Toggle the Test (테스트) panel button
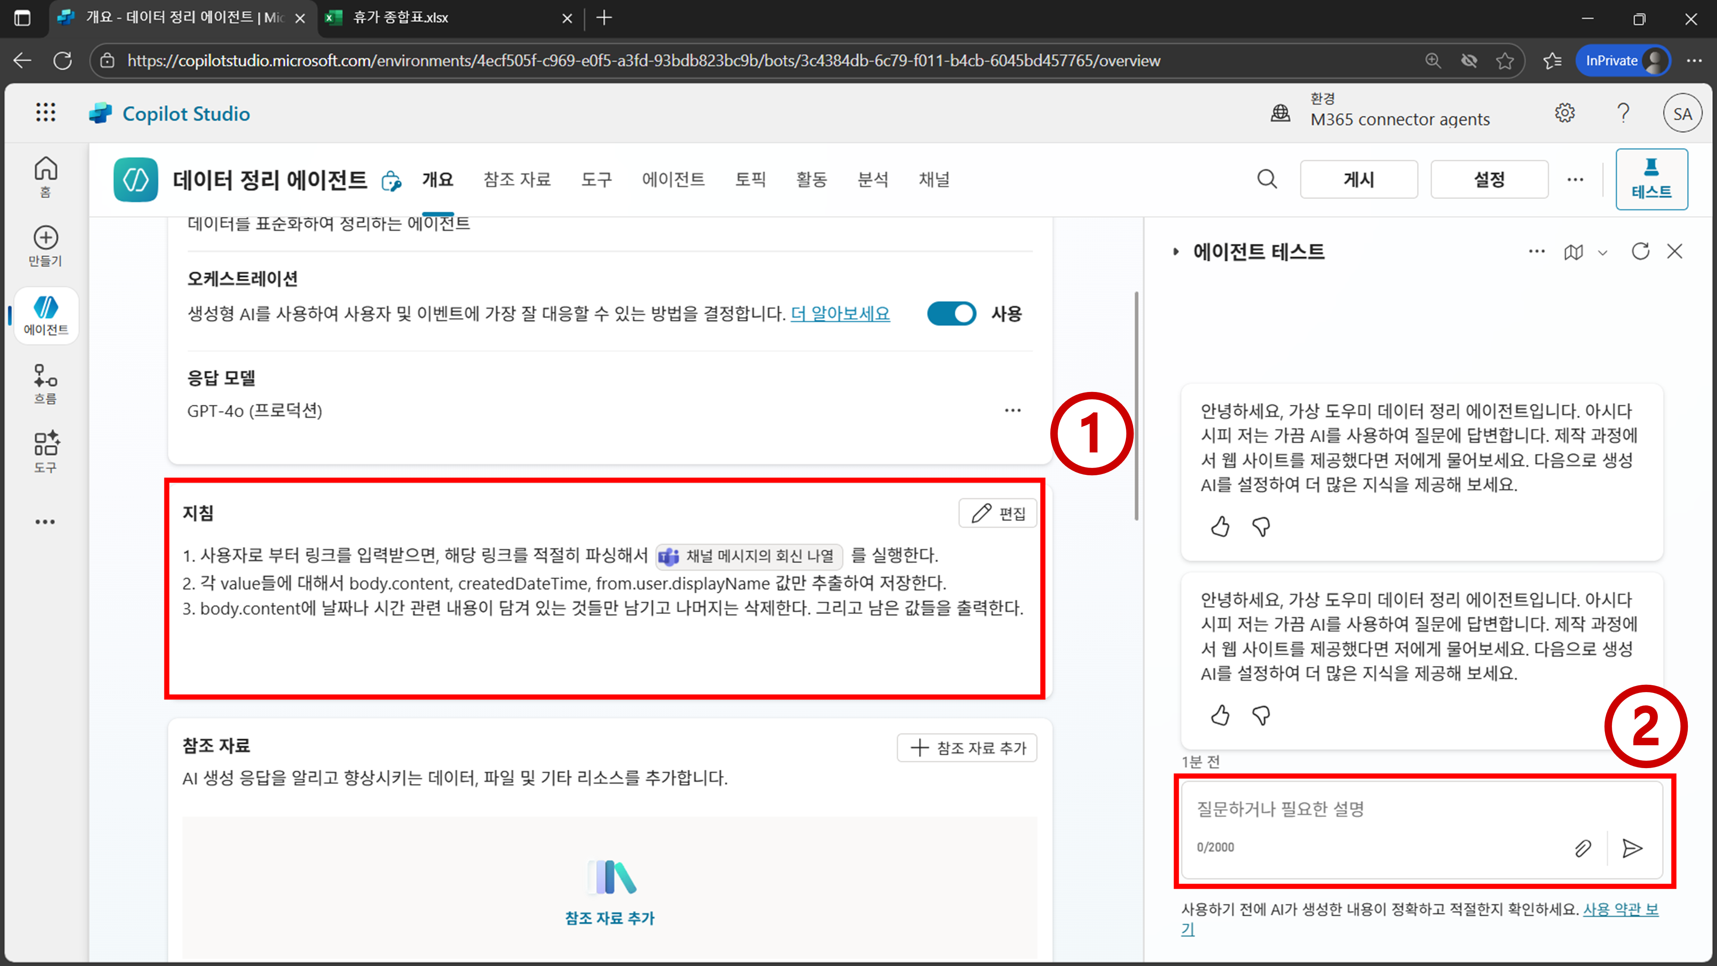Image resolution: width=1717 pixels, height=966 pixels. coord(1651,179)
